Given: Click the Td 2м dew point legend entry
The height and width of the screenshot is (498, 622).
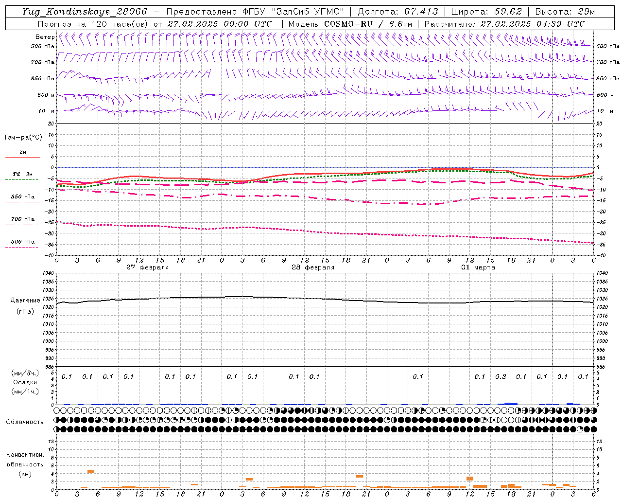Looking at the screenshot, I should [x=23, y=174].
